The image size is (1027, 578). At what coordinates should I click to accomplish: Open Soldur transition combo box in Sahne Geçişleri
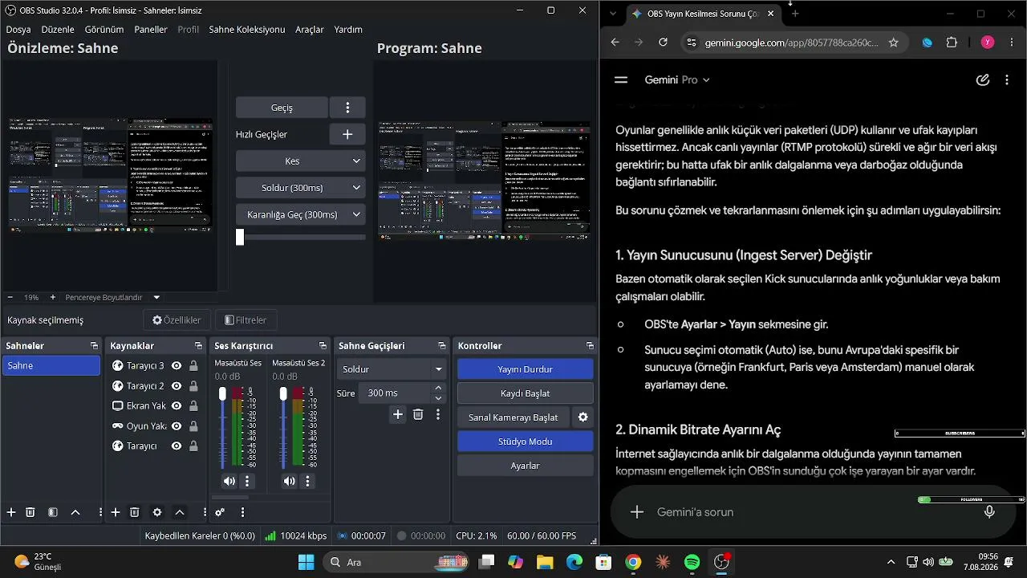tap(392, 369)
